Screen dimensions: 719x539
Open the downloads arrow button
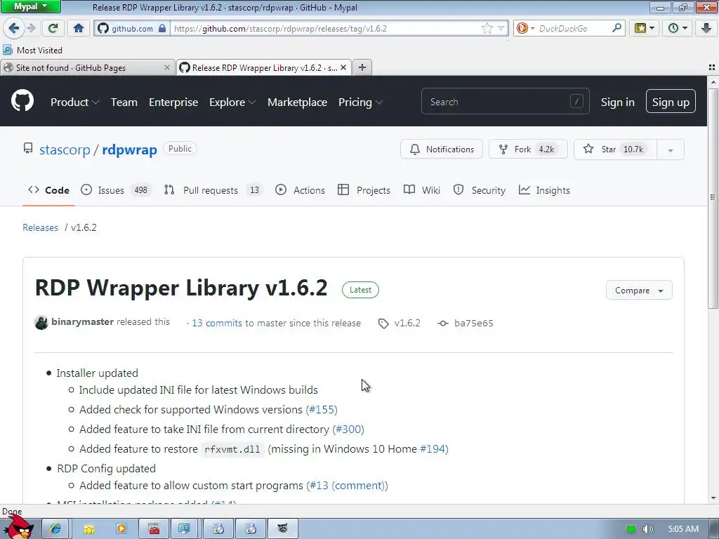[x=706, y=28]
